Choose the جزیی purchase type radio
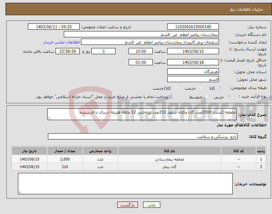Screen dimensions: 272x214 (x=229, y=96)
